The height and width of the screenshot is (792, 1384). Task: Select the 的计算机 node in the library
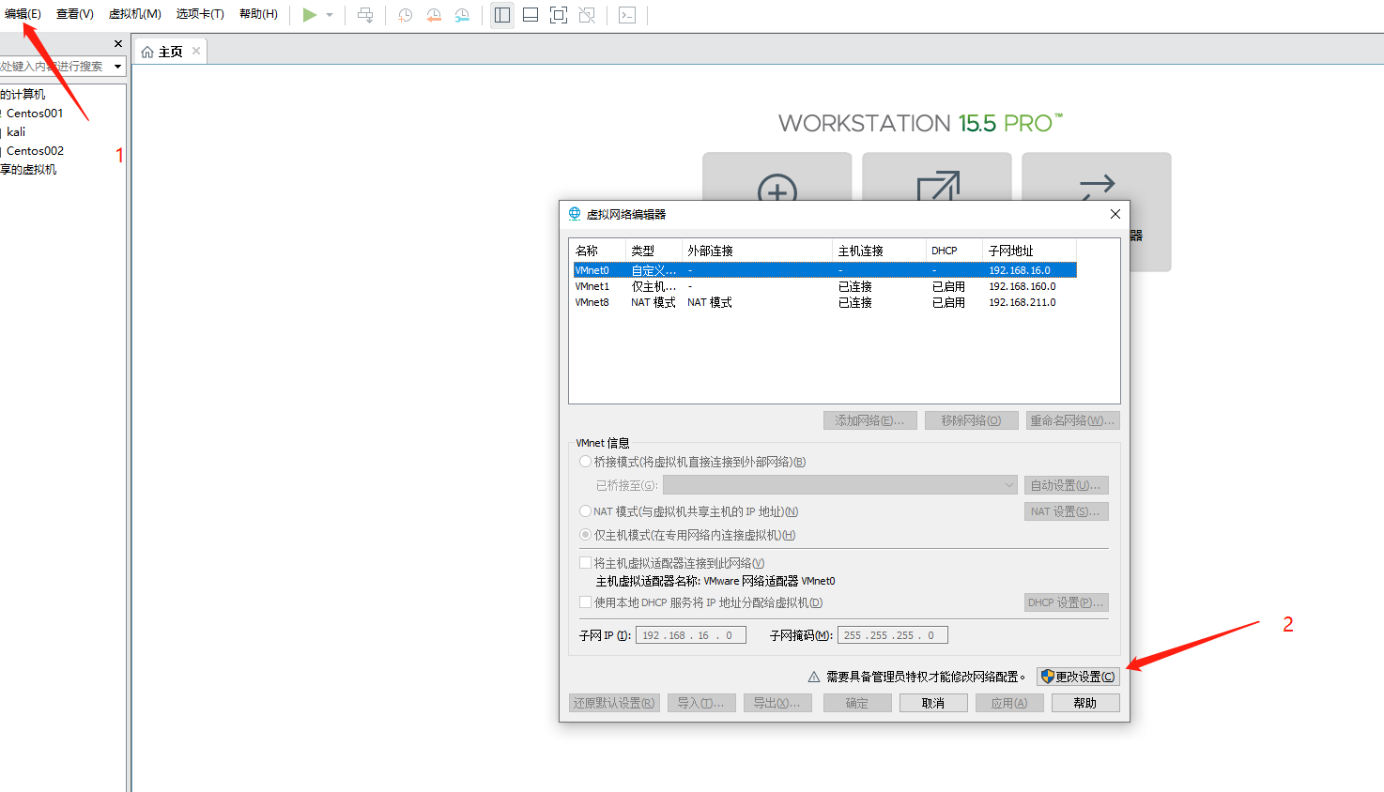(23, 94)
